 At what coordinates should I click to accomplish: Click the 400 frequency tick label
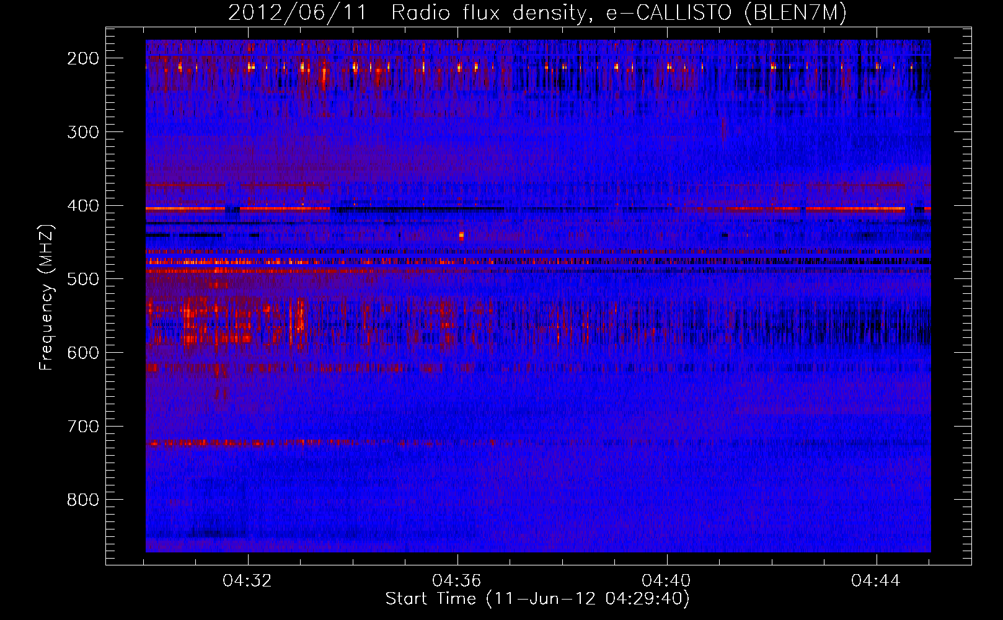(82, 206)
